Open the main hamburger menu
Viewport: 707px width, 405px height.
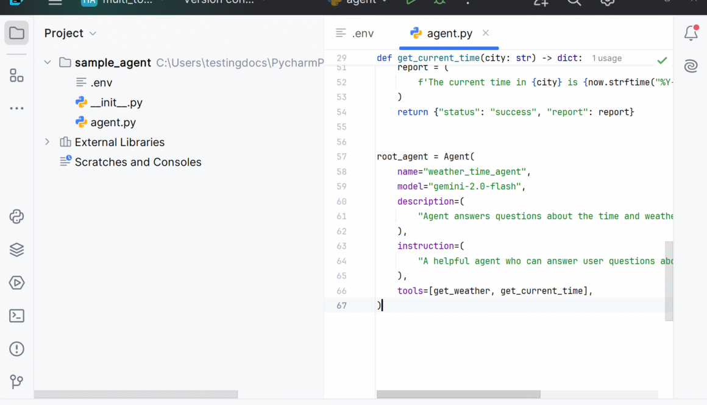click(x=54, y=2)
